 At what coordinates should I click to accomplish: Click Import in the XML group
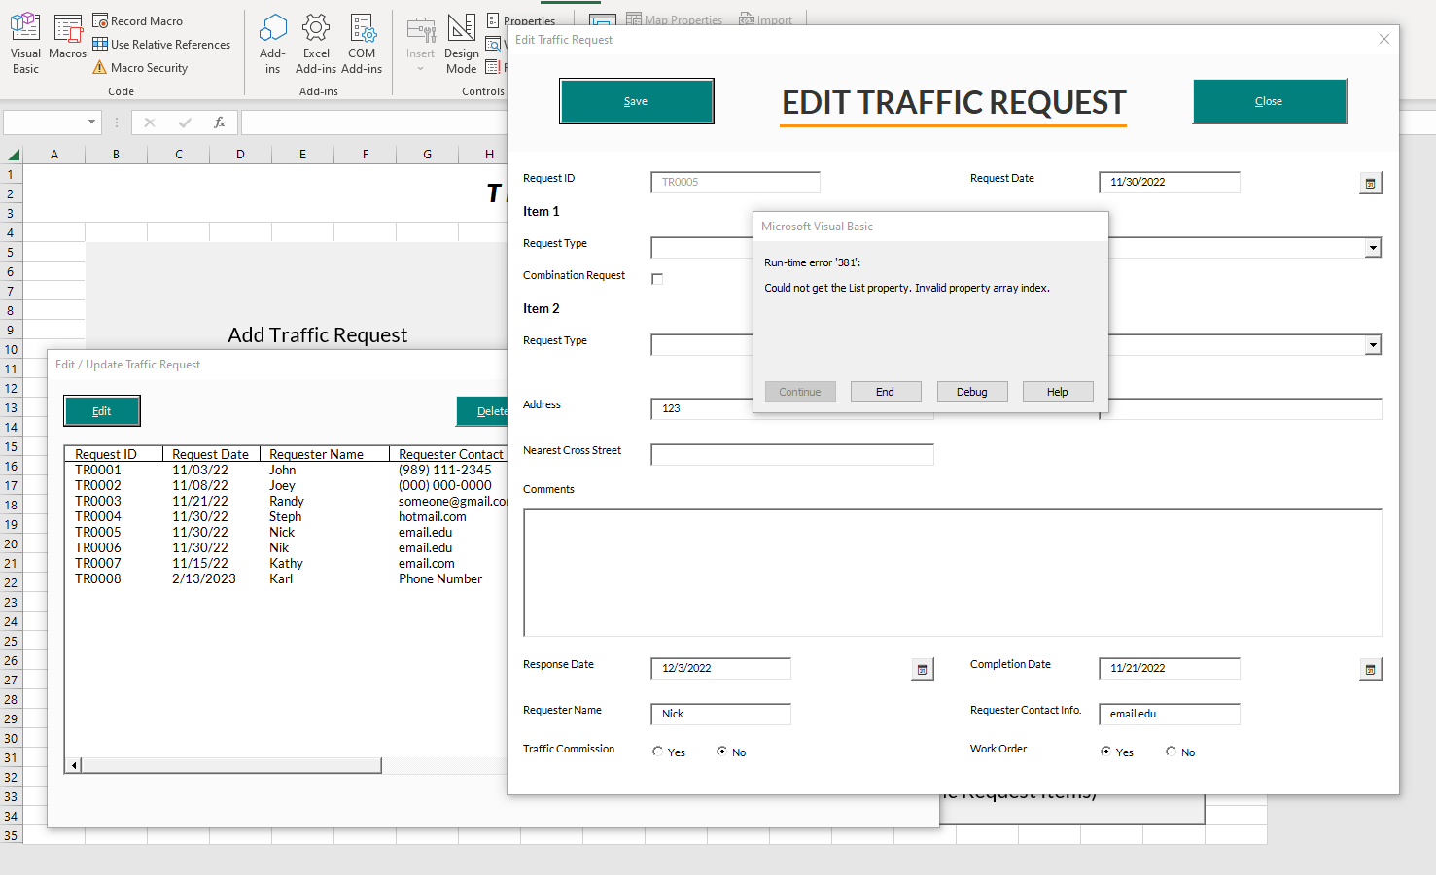tap(766, 19)
